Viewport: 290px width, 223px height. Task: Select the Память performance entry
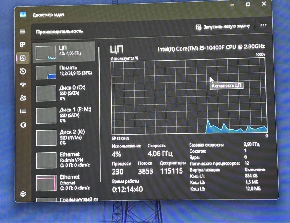63,72
